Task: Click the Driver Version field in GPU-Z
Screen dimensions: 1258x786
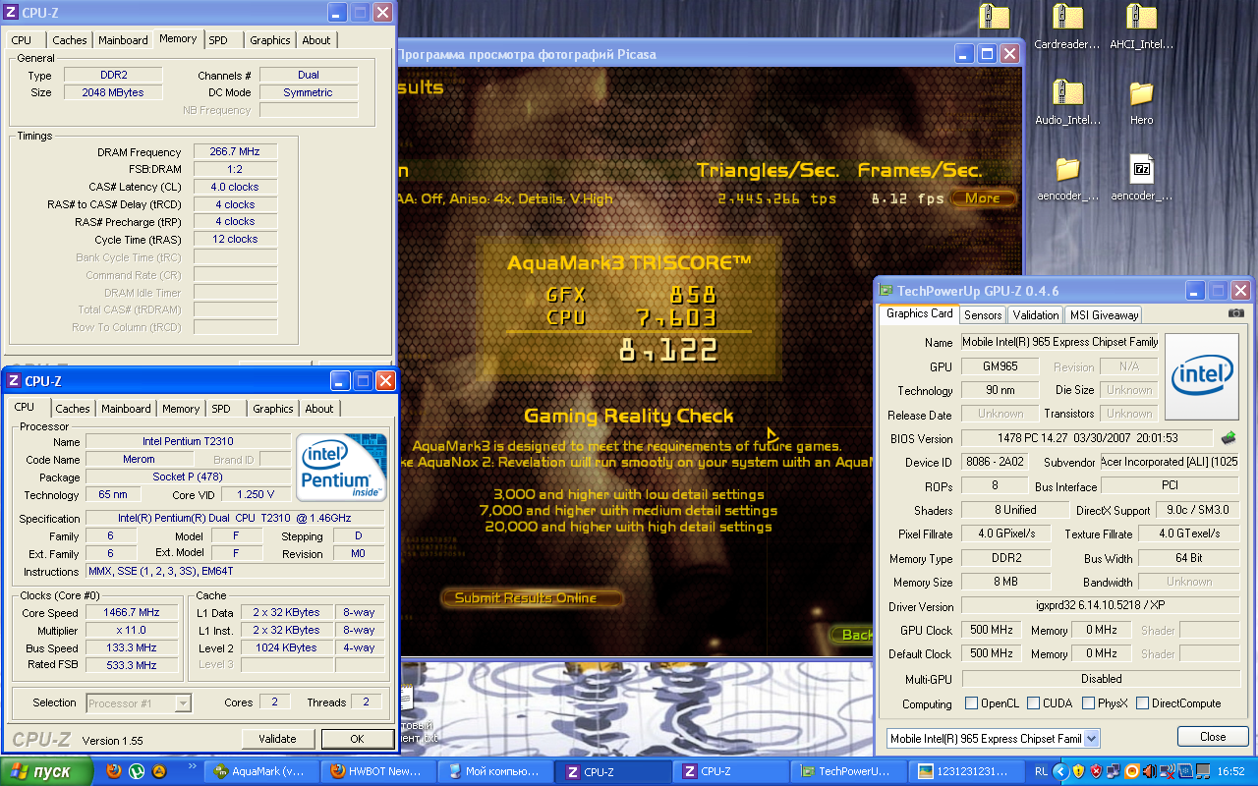Action: 1101,606
